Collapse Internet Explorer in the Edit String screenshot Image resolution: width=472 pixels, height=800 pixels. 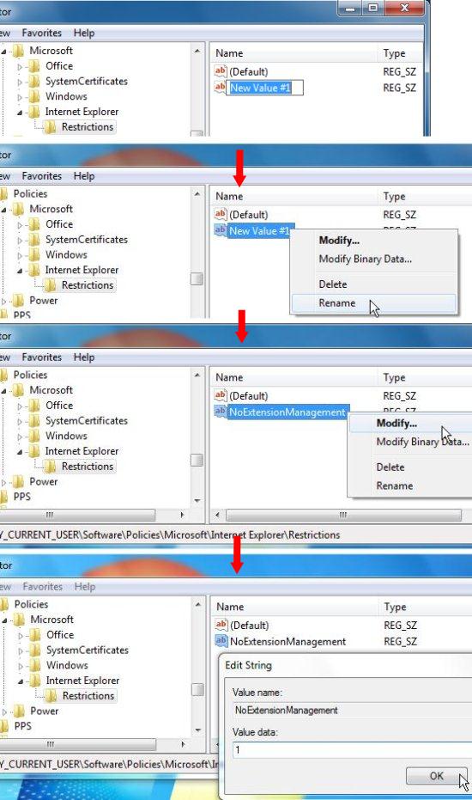click(21, 681)
